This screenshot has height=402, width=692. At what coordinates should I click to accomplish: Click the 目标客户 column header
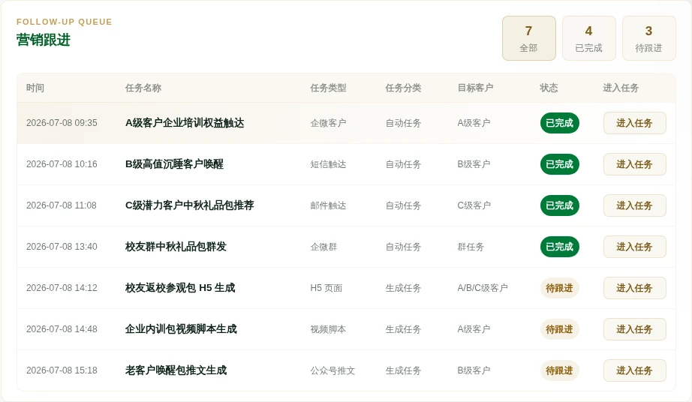[x=475, y=88]
